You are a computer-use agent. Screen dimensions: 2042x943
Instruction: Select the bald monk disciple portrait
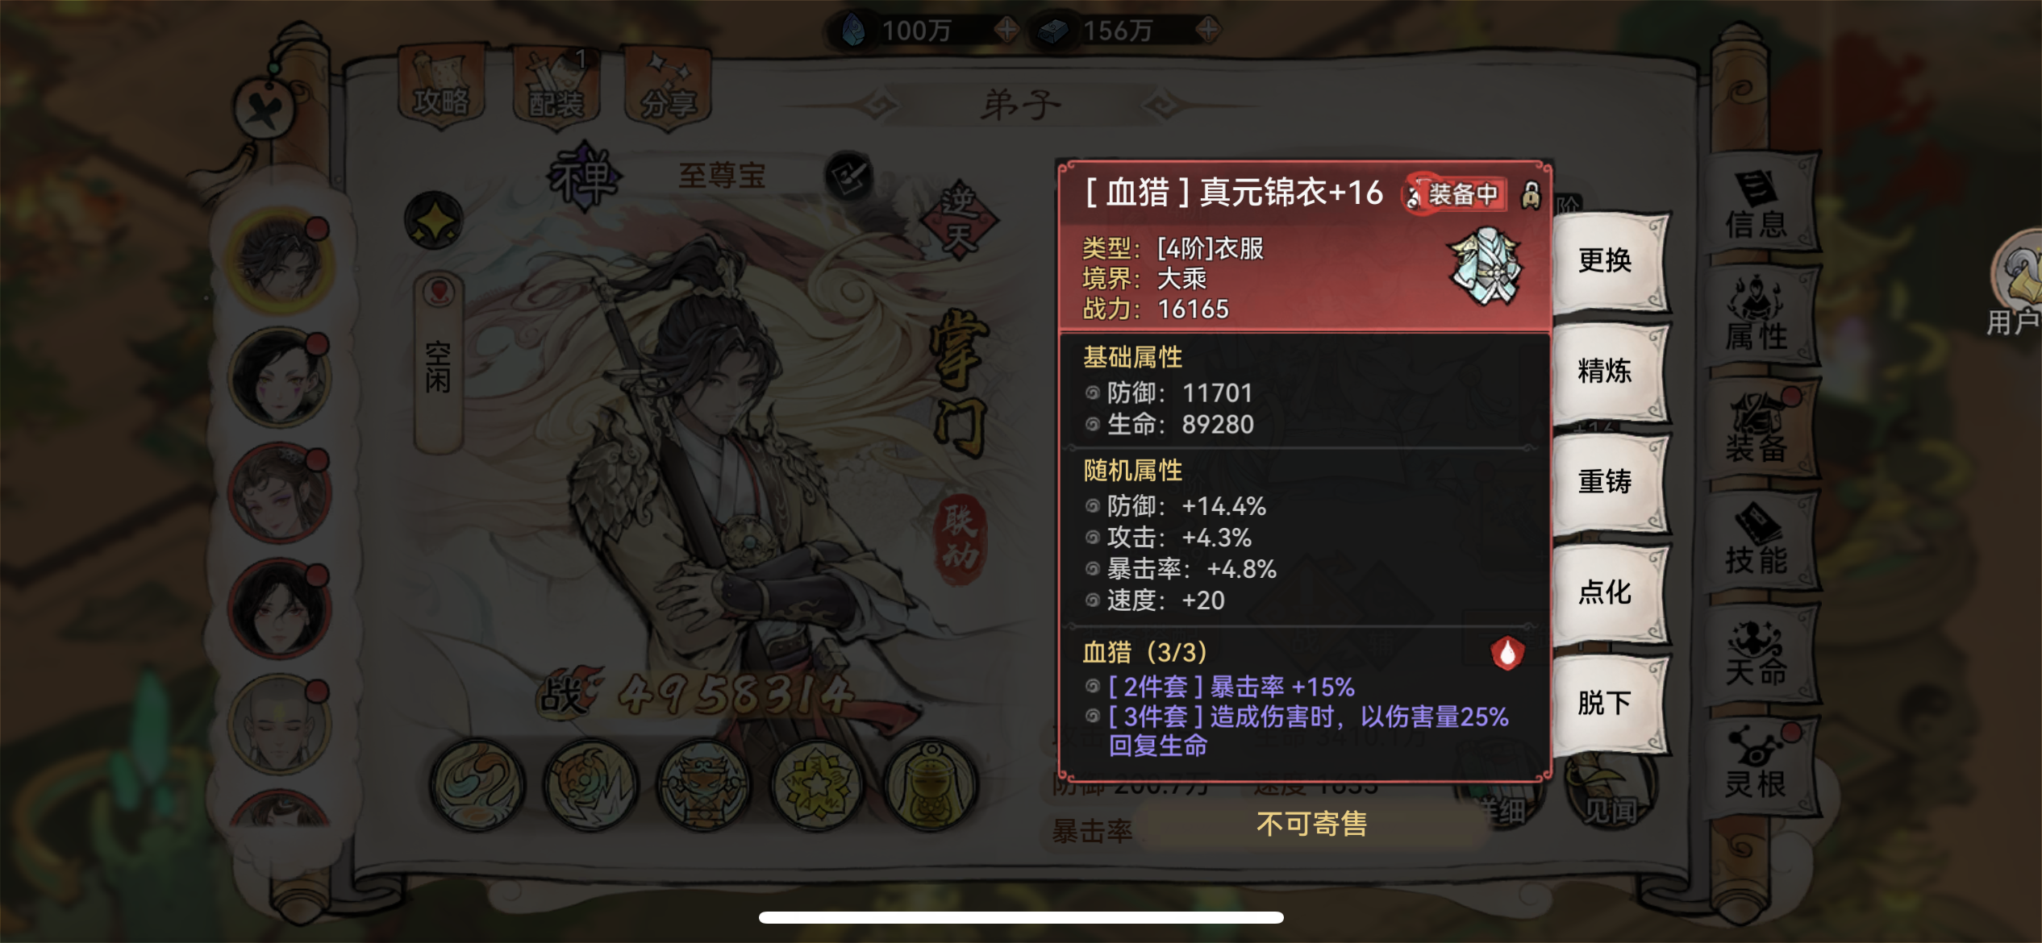point(279,723)
